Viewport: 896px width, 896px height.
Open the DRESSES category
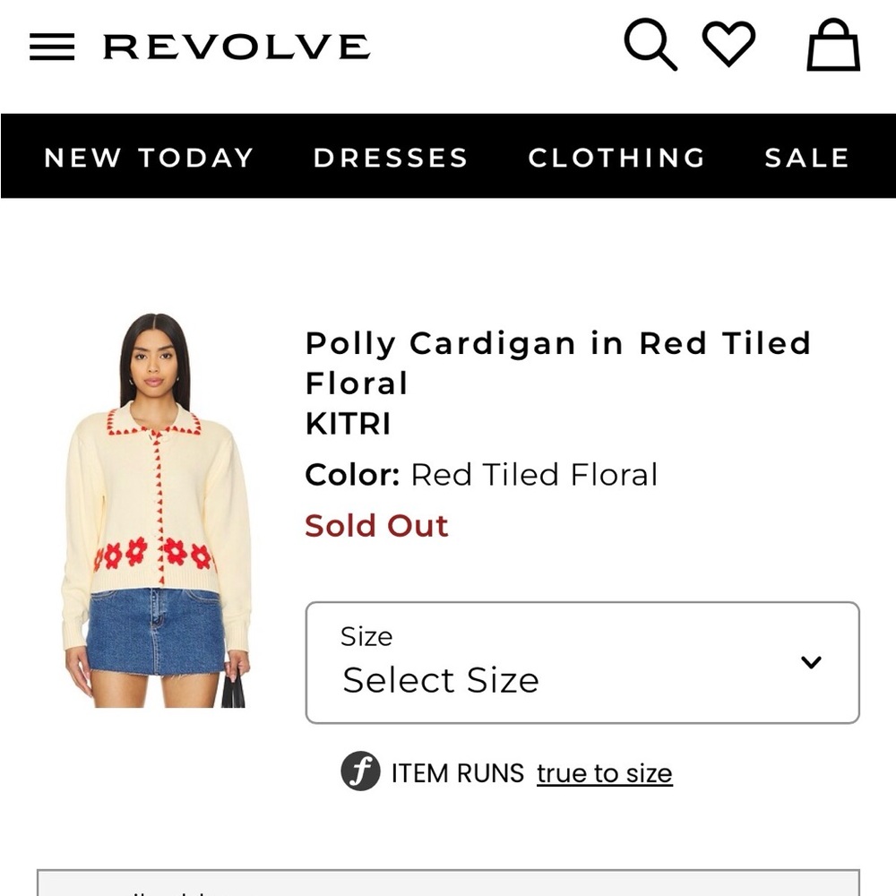point(391,157)
